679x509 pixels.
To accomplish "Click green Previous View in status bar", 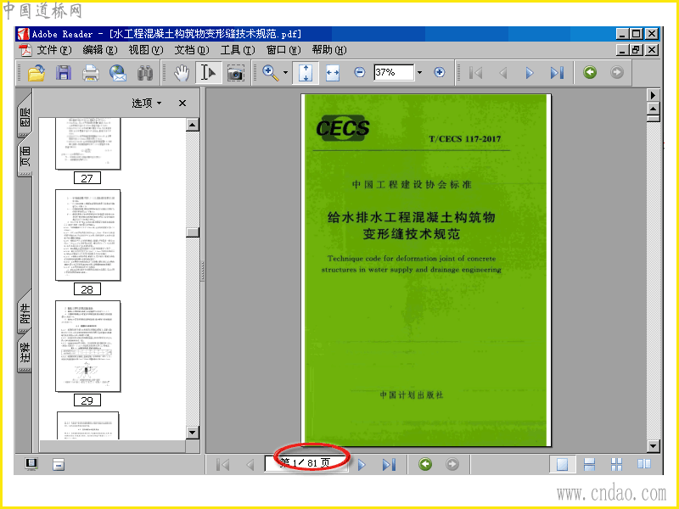I will pos(425,464).
